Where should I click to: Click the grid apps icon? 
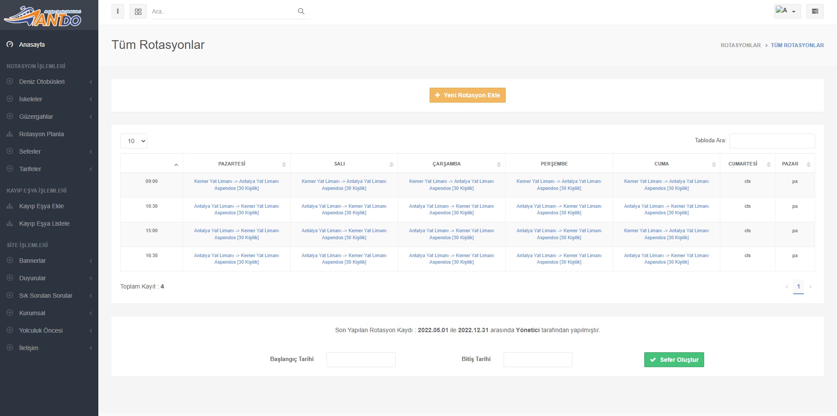coord(138,11)
